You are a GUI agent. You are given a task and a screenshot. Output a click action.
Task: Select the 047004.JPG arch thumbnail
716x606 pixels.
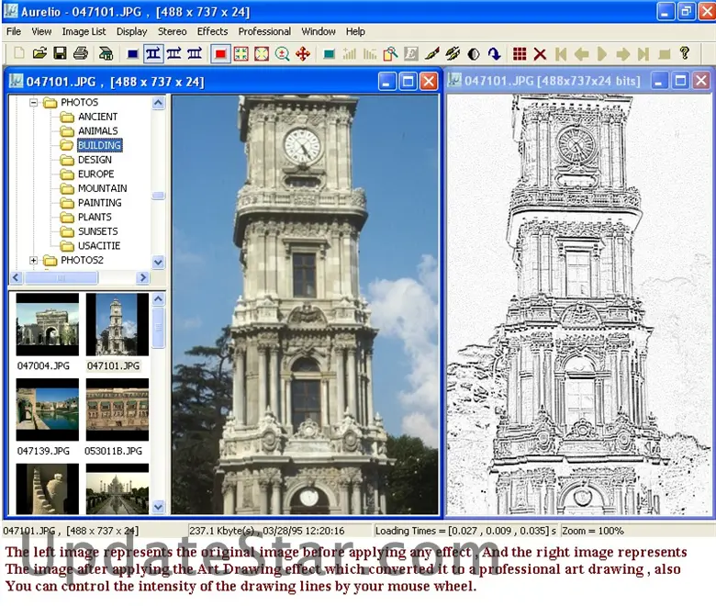pyautogui.click(x=48, y=325)
